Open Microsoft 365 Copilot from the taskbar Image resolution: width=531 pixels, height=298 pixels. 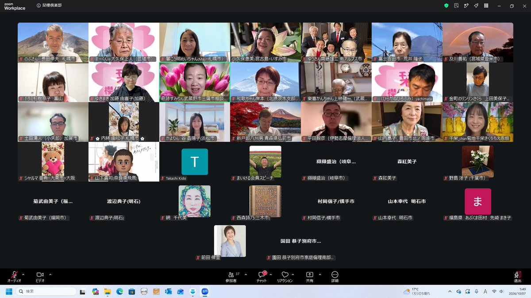[x=95, y=291]
